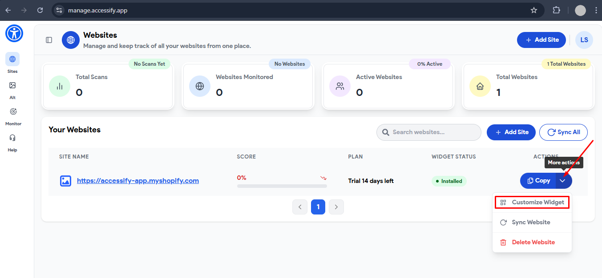Open the LS profile avatar menu
Screen dimensions: 602x278
coord(584,40)
